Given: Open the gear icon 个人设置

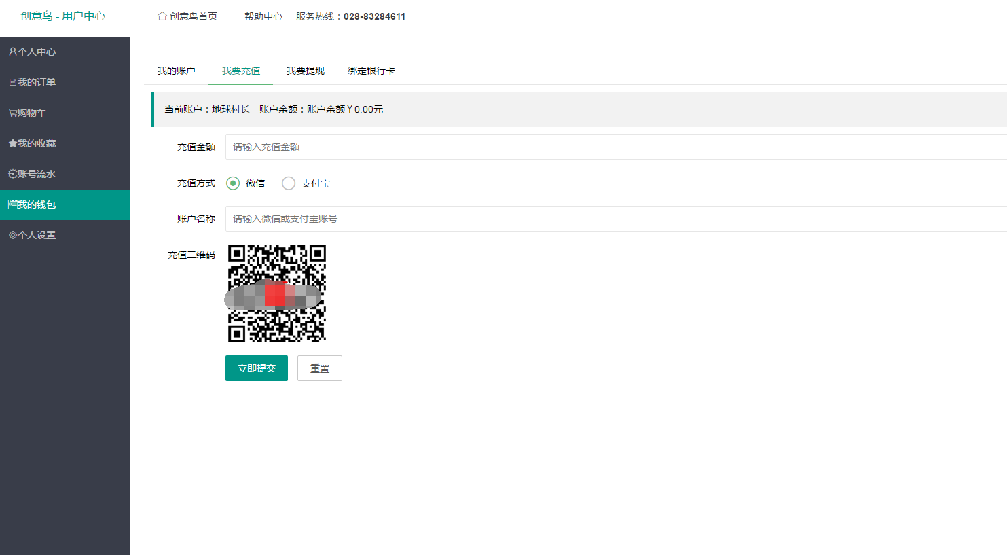Looking at the screenshot, I should click(12, 235).
